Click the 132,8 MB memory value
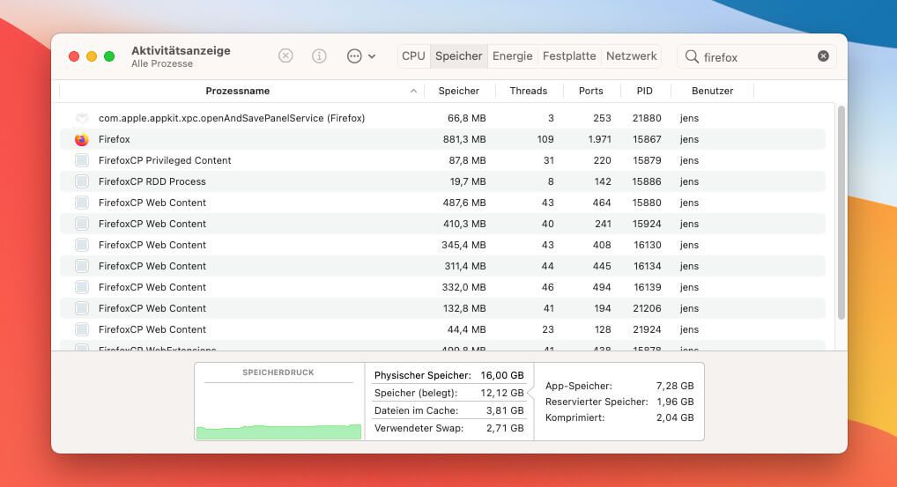Image resolution: width=897 pixels, height=487 pixels. click(x=464, y=308)
